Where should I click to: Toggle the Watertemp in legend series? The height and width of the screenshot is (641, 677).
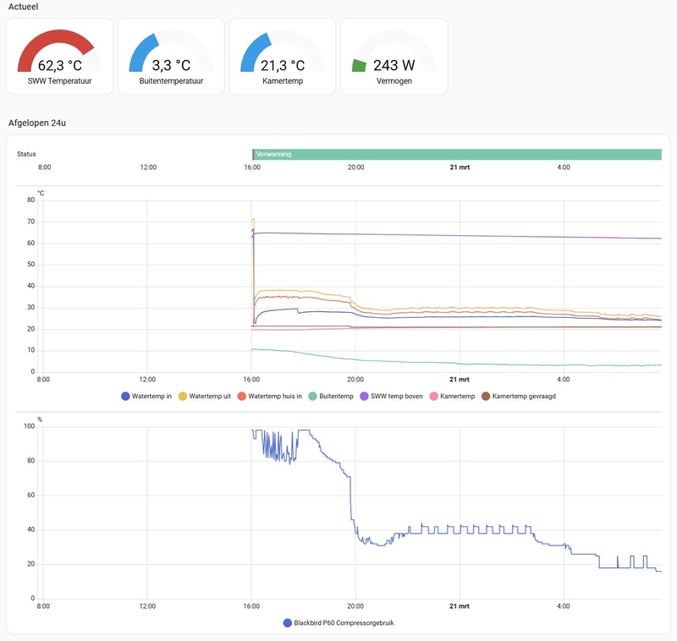[x=146, y=396]
